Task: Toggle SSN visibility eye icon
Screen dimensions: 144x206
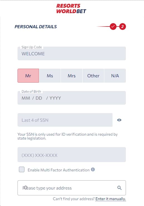Action: tap(119, 120)
